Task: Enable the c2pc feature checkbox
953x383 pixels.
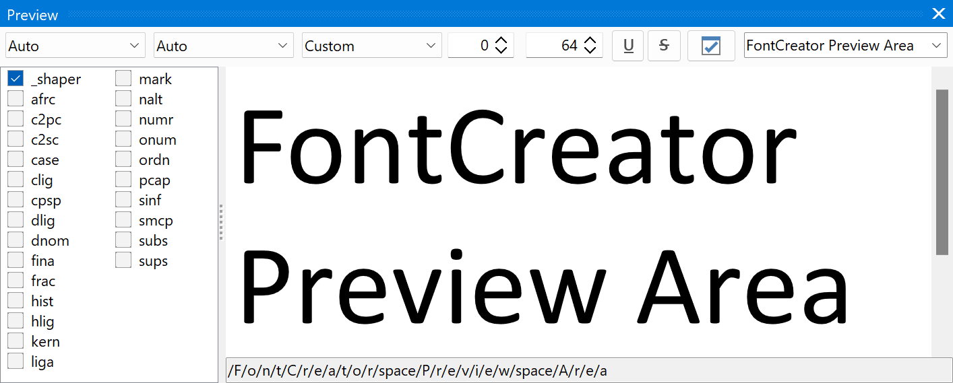Action: point(16,119)
